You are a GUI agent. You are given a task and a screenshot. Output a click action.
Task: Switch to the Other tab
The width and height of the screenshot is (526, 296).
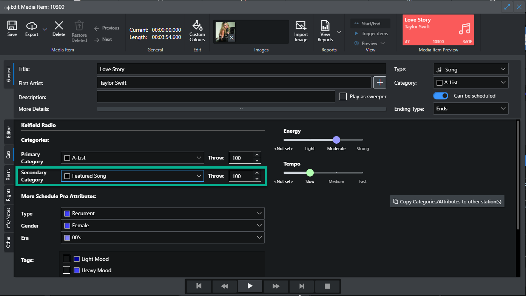(x=9, y=242)
